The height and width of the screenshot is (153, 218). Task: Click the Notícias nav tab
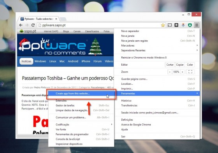[26, 61]
